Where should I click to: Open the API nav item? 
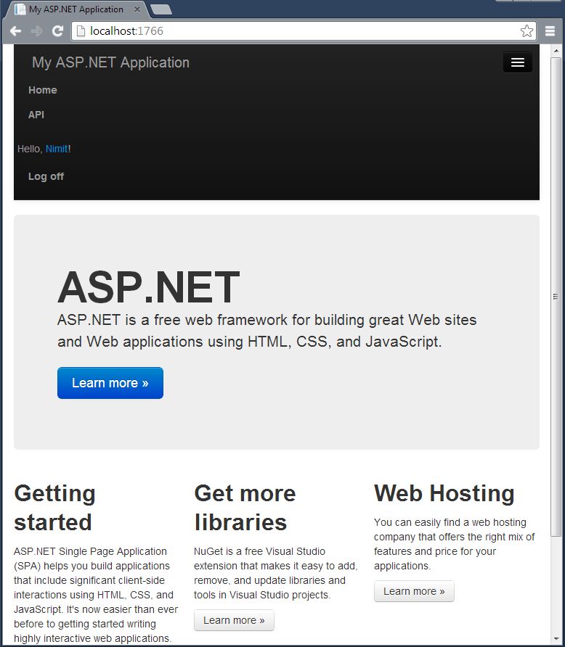pos(36,115)
